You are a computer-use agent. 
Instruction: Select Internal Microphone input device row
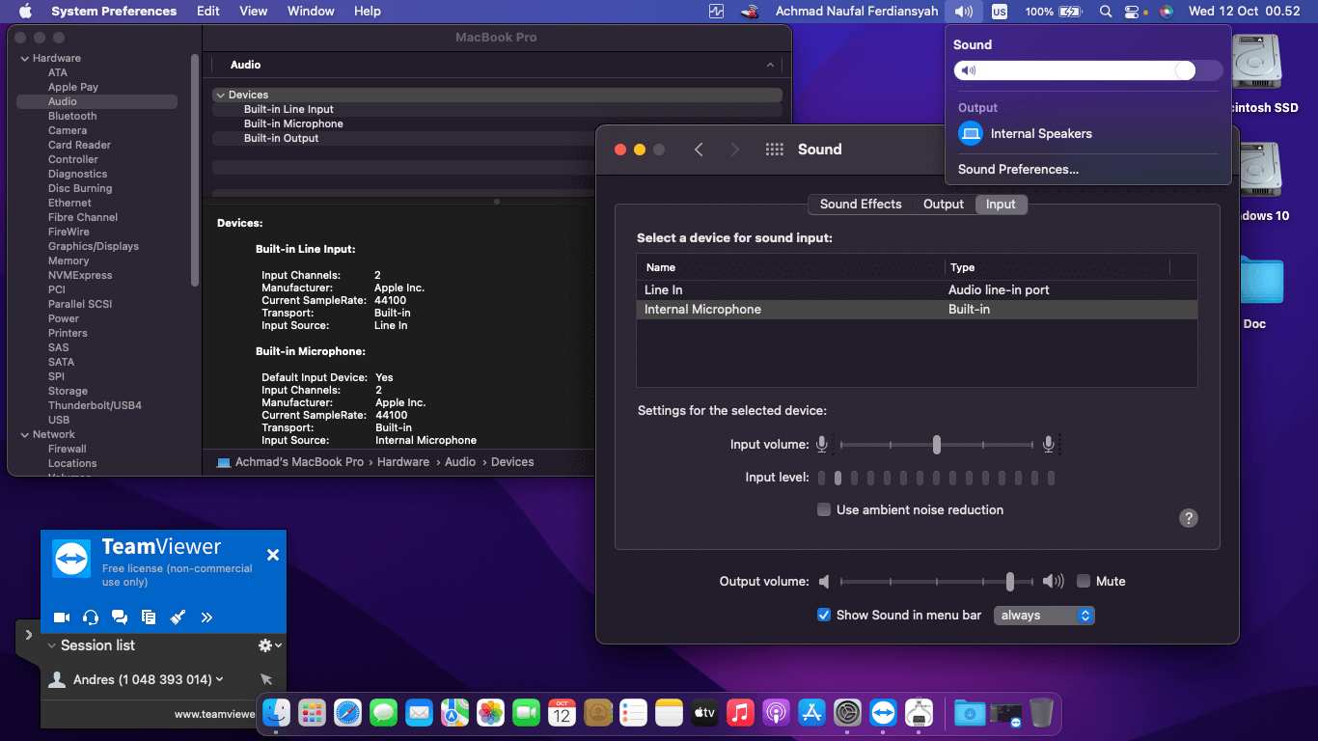click(917, 310)
